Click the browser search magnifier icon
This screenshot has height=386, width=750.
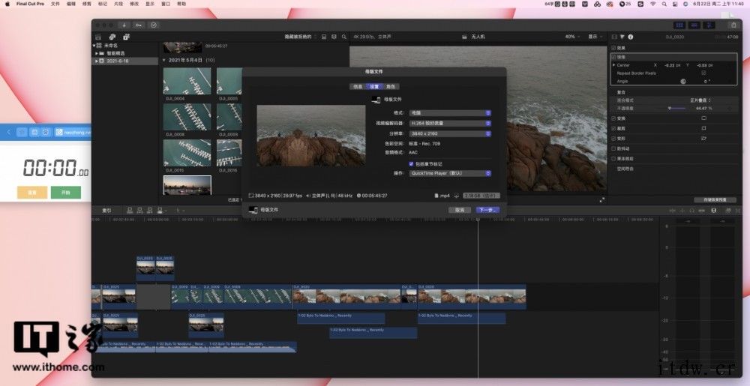coord(344,37)
